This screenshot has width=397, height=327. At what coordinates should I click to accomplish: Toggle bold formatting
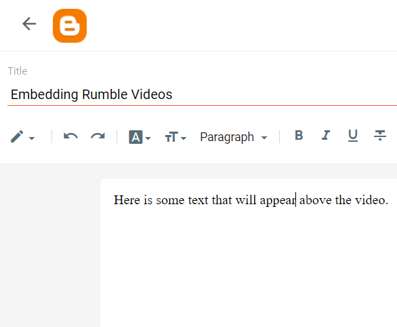click(x=299, y=135)
